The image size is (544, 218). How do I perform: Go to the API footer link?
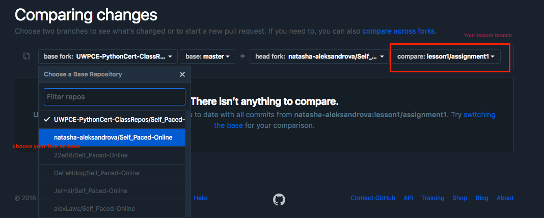tap(408, 198)
